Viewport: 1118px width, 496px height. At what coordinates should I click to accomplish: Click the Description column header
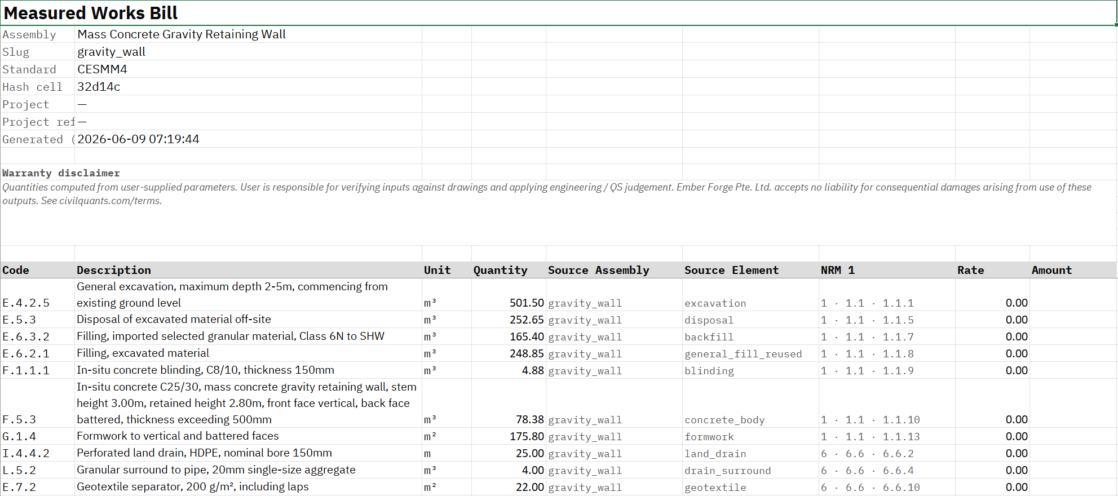248,270
